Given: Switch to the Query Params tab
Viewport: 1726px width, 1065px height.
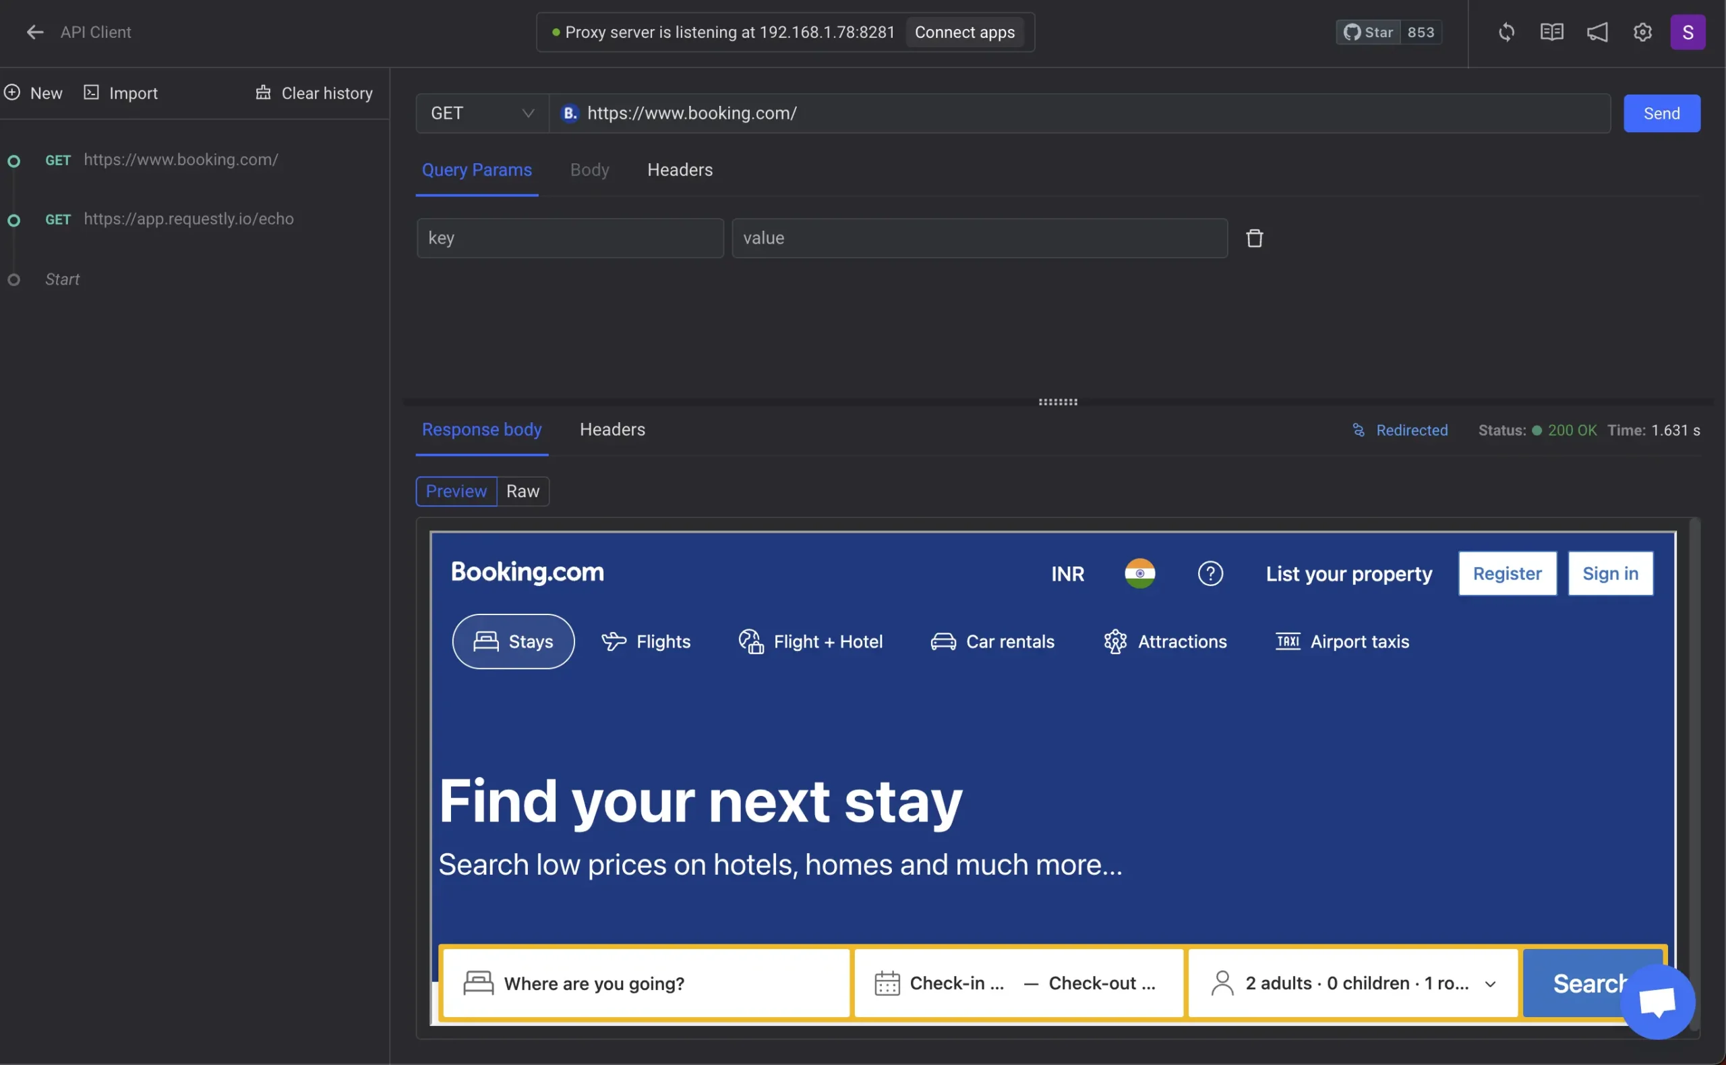Looking at the screenshot, I should [x=477, y=170].
